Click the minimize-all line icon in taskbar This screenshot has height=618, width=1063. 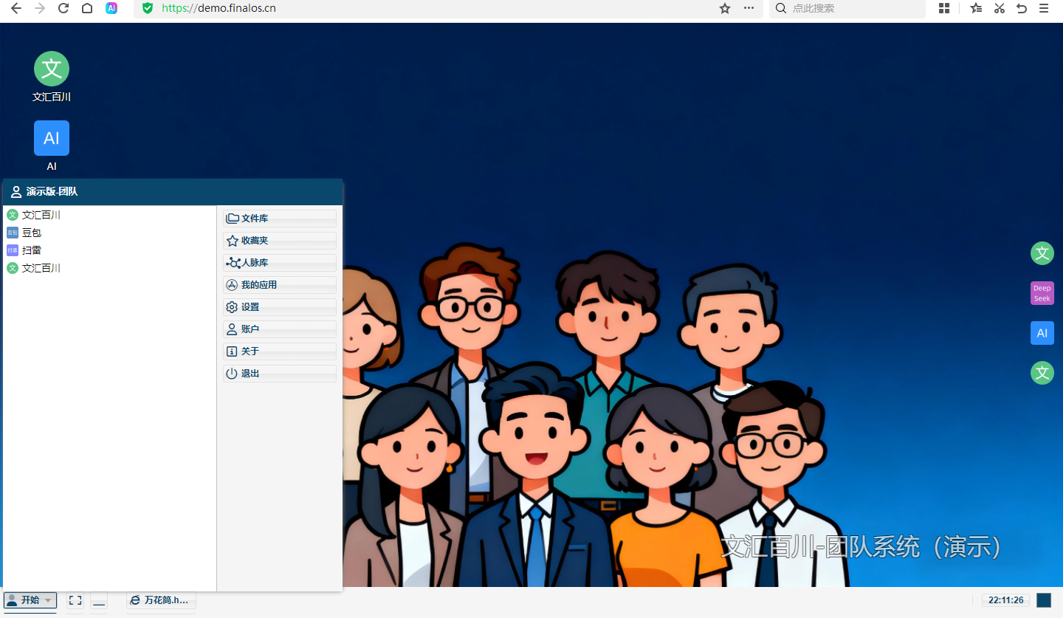99,600
